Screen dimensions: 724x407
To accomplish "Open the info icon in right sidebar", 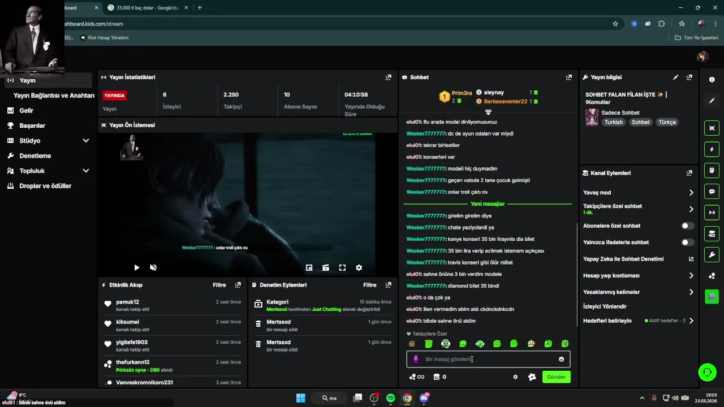I will point(712,80).
